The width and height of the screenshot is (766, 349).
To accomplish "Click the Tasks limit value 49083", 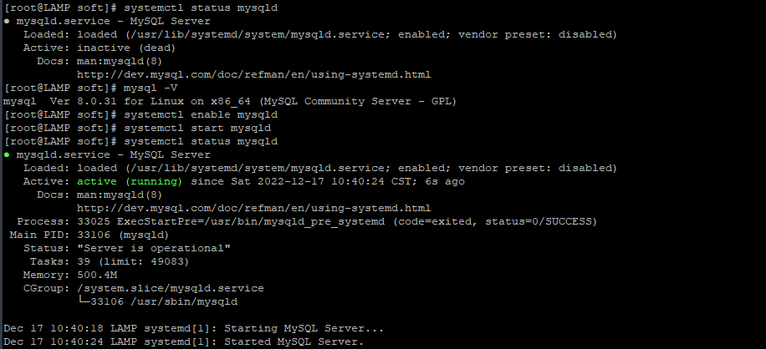I will point(170,261).
